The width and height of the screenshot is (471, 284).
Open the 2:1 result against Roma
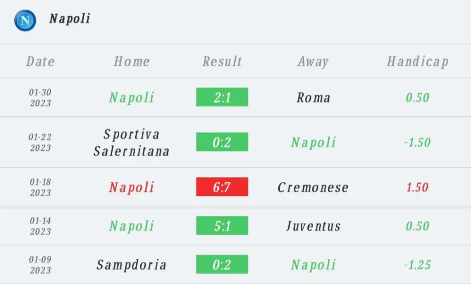222,97
